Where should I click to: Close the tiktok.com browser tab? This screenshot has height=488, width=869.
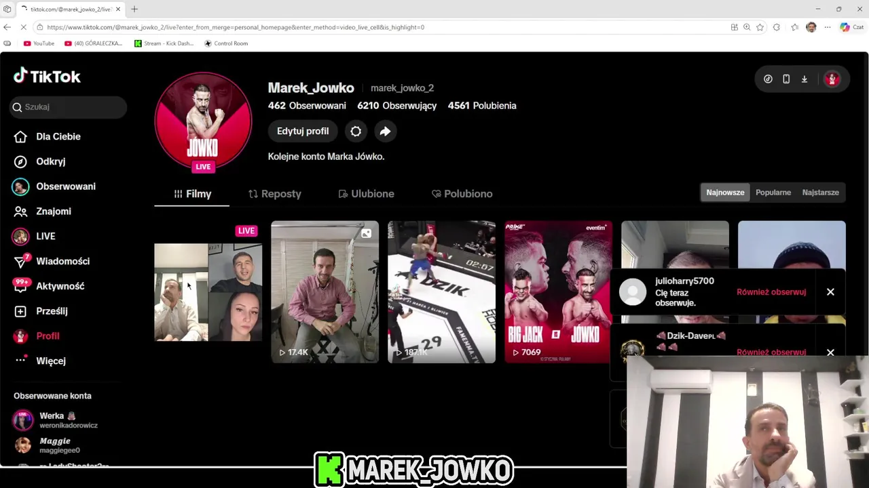point(118,9)
